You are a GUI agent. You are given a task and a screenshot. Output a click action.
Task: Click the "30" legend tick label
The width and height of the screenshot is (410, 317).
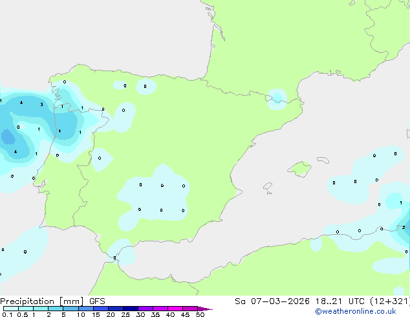click(140, 314)
